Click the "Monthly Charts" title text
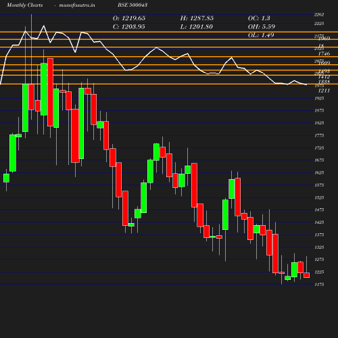The width and height of the screenshot is (338, 338). coord(24,5)
